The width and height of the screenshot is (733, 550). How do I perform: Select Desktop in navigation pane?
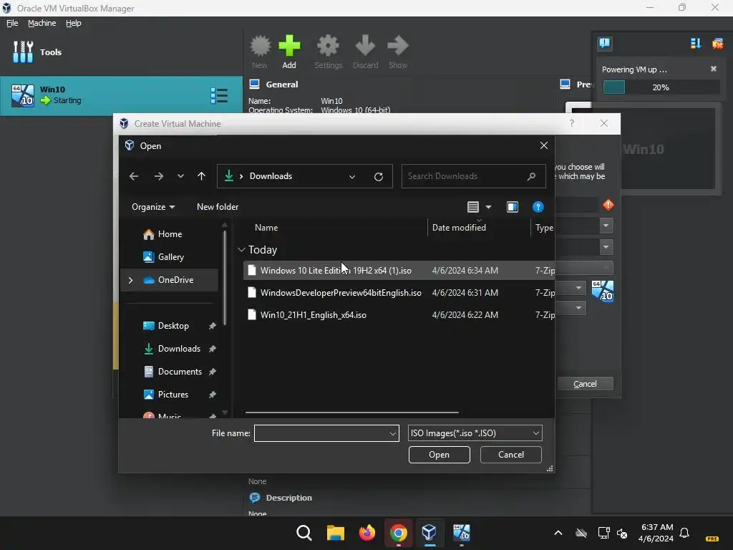tap(173, 326)
